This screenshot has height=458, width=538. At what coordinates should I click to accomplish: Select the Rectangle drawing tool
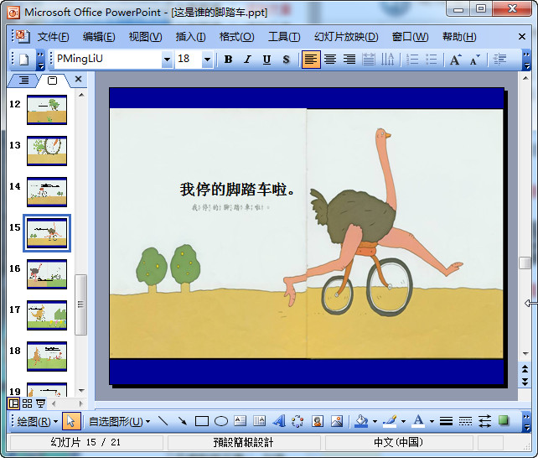202,421
